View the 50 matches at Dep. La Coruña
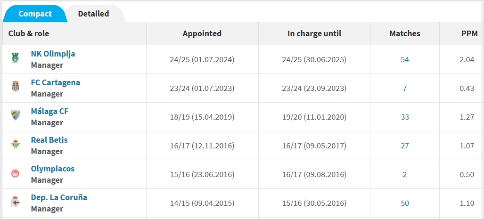Screen dimensions: 484x219 tap(405, 203)
